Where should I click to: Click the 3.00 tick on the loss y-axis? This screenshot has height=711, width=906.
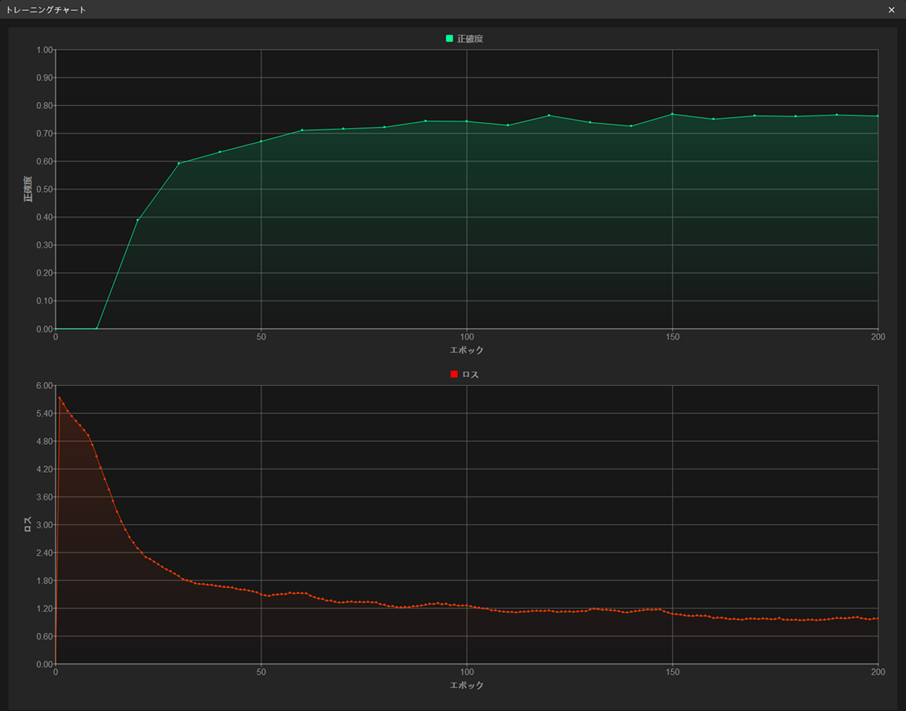[45, 525]
